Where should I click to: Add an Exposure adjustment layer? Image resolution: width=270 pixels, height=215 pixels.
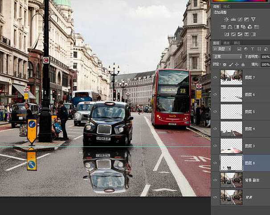click(x=246, y=20)
